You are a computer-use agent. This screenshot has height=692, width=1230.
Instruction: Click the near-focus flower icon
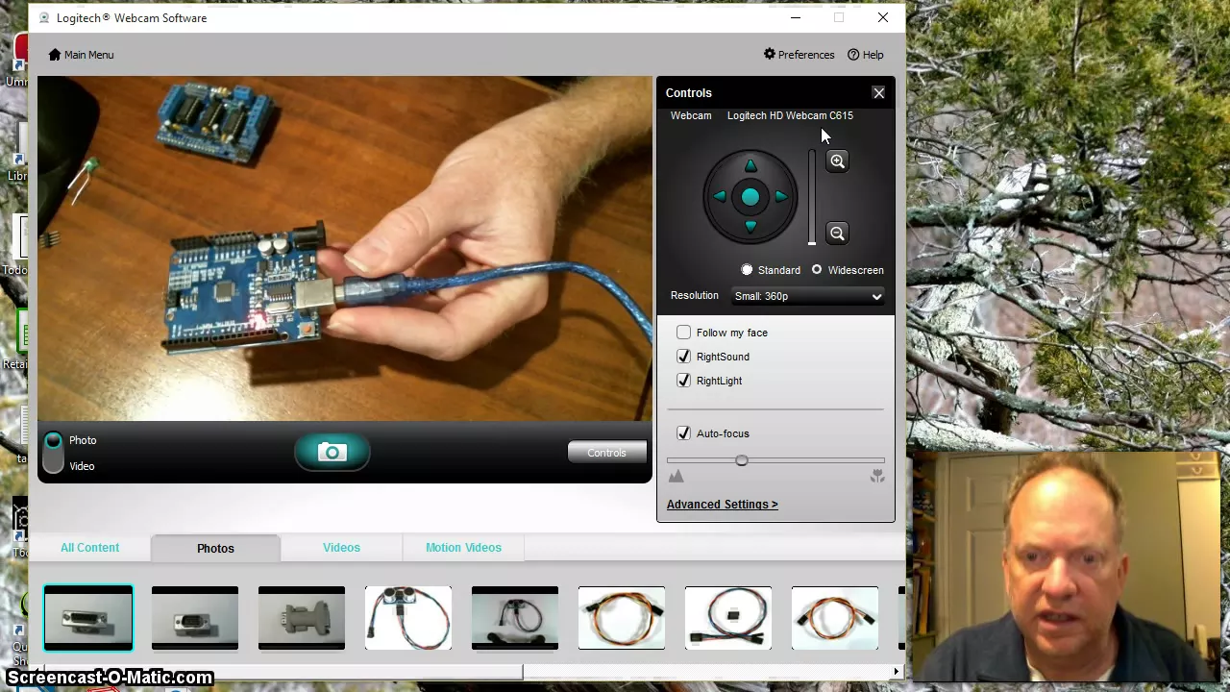coord(877,477)
